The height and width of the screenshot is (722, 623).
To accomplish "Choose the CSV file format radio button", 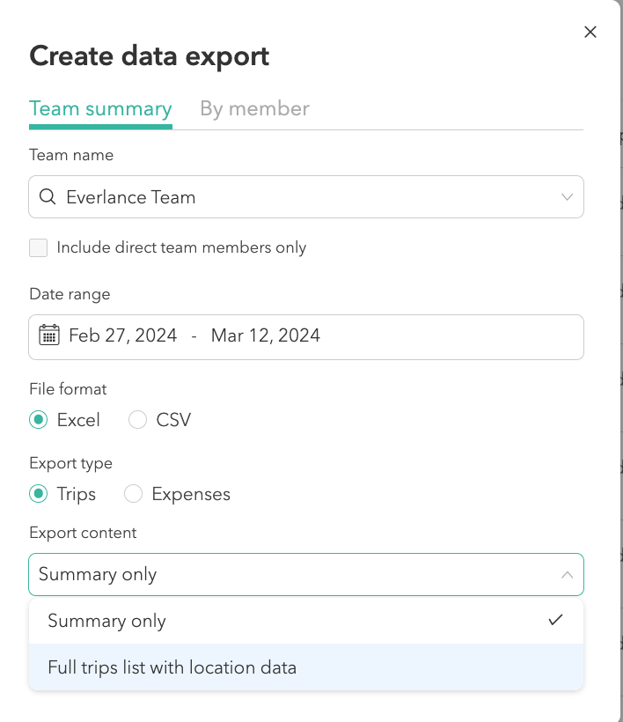I will pos(138,420).
